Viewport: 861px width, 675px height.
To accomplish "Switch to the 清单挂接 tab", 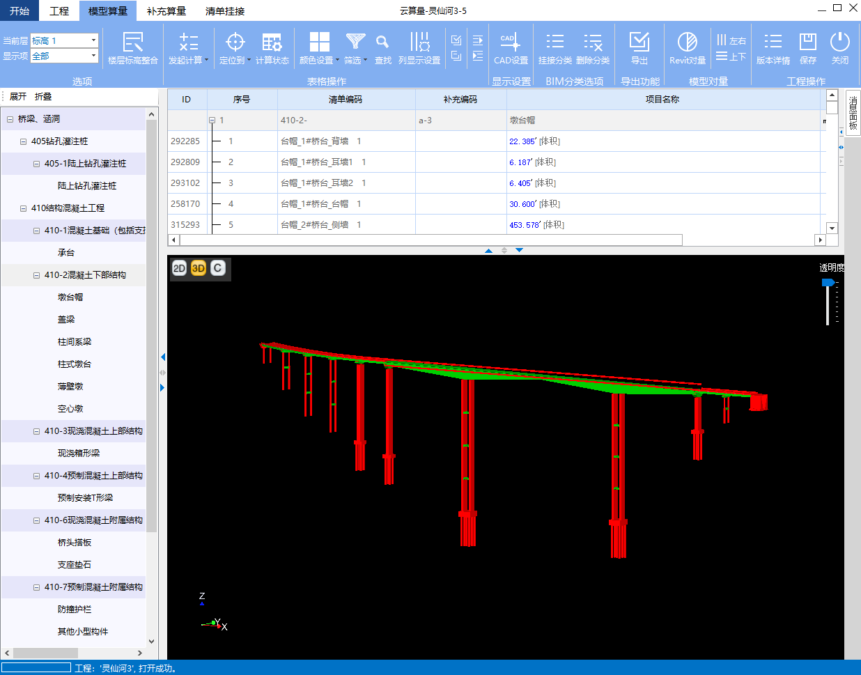I will (225, 10).
